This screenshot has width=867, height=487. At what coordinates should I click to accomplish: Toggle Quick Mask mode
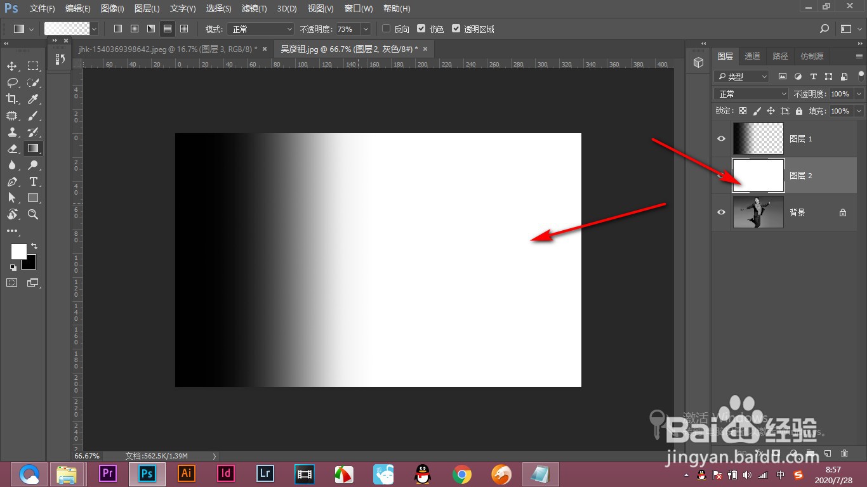[x=12, y=282]
